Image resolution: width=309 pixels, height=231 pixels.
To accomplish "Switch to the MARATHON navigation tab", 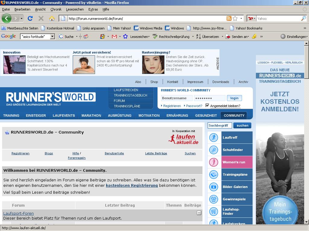I will pos(91,115).
